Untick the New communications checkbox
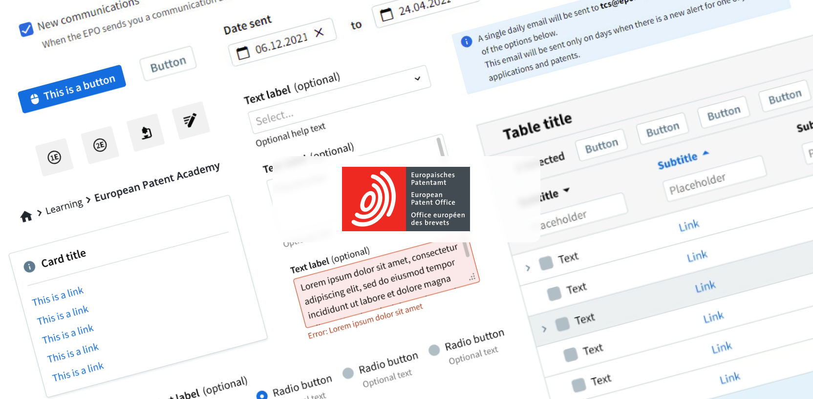This screenshot has height=399, width=813. pos(26,29)
